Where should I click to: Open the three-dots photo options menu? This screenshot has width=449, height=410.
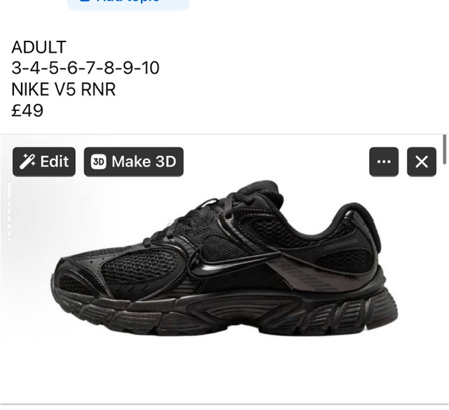pos(384,161)
